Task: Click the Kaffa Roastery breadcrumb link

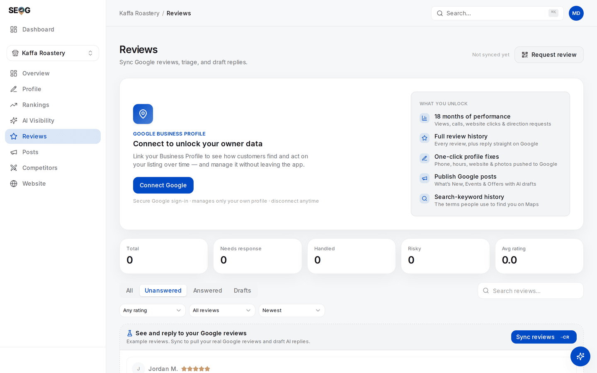Action: pos(139,13)
